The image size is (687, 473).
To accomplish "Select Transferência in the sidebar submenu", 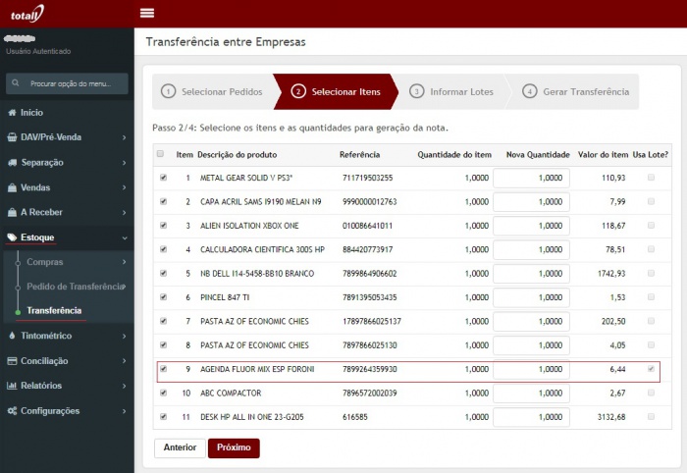I will click(54, 311).
